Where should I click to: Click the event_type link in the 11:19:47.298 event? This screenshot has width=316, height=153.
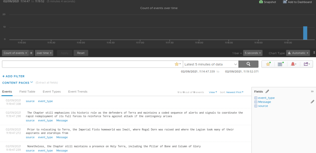click(x=45, y=121)
